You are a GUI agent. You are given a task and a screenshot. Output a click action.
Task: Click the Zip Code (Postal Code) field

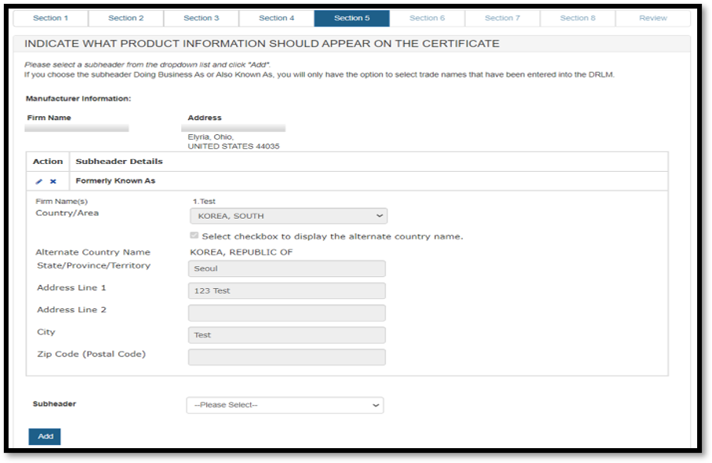click(286, 357)
